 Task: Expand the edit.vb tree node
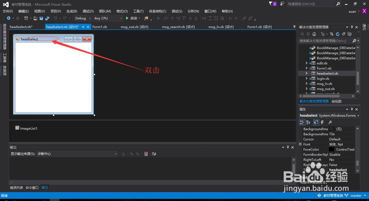pyautogui.click(x=306, y=63)
